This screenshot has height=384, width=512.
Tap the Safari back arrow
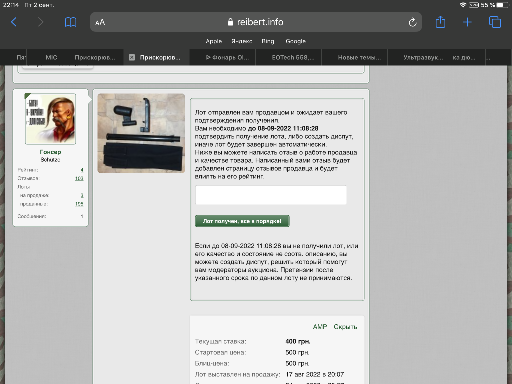(14, 22)
